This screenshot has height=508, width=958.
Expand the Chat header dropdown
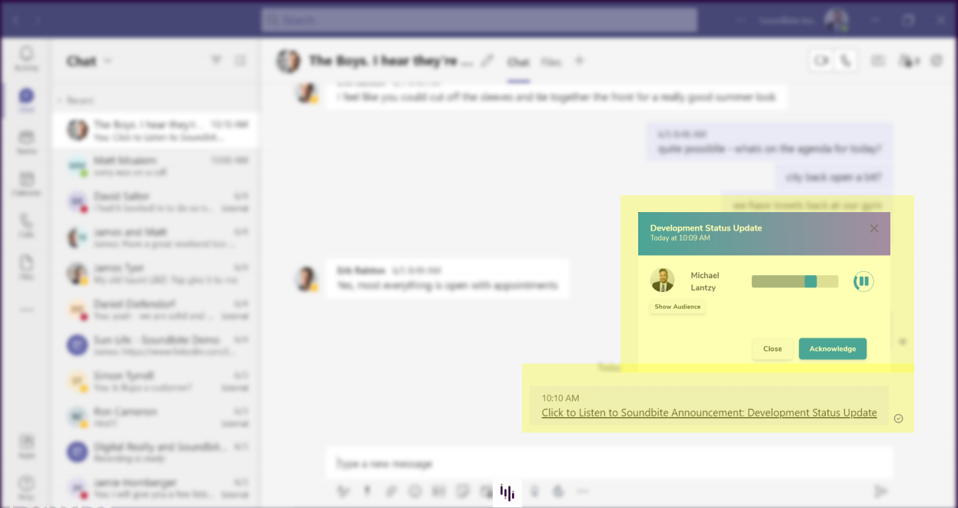108,61
